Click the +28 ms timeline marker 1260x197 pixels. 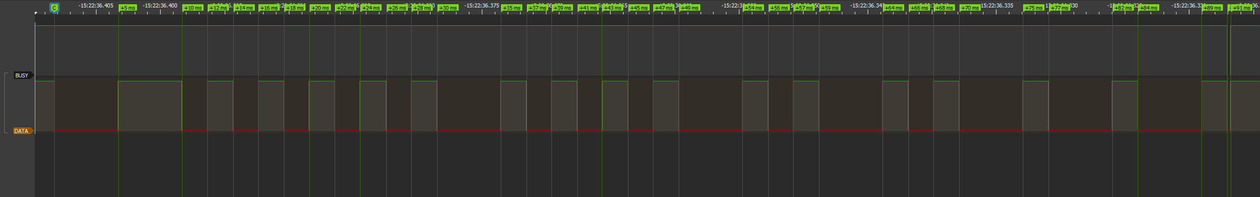422,8
